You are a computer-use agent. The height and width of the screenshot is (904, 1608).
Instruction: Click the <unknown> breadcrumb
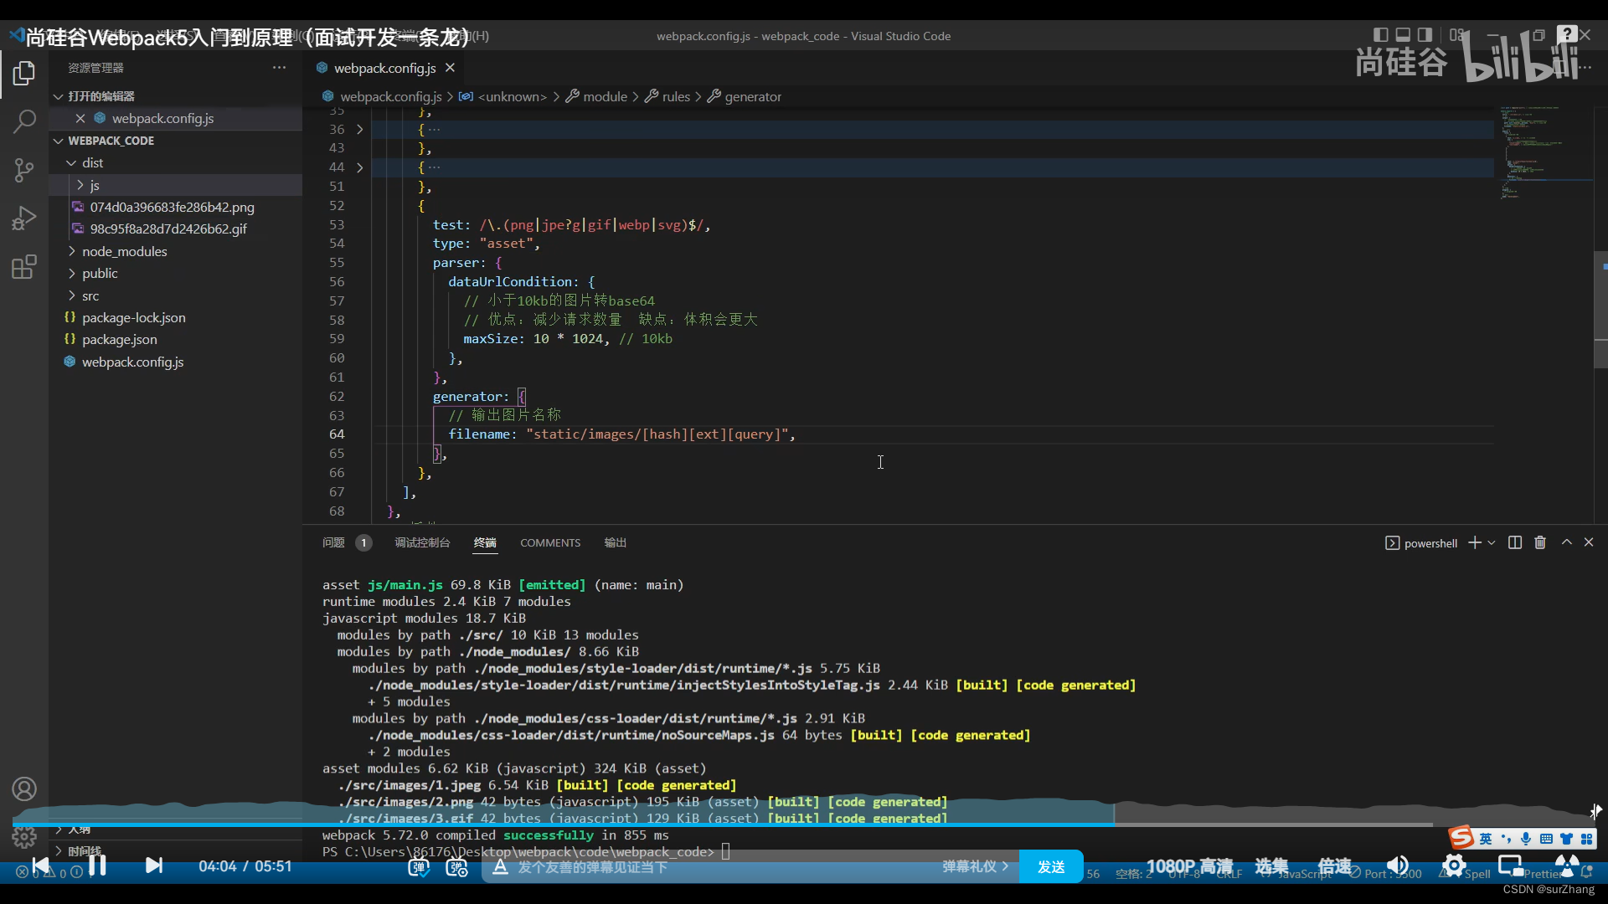pos(512,96)
